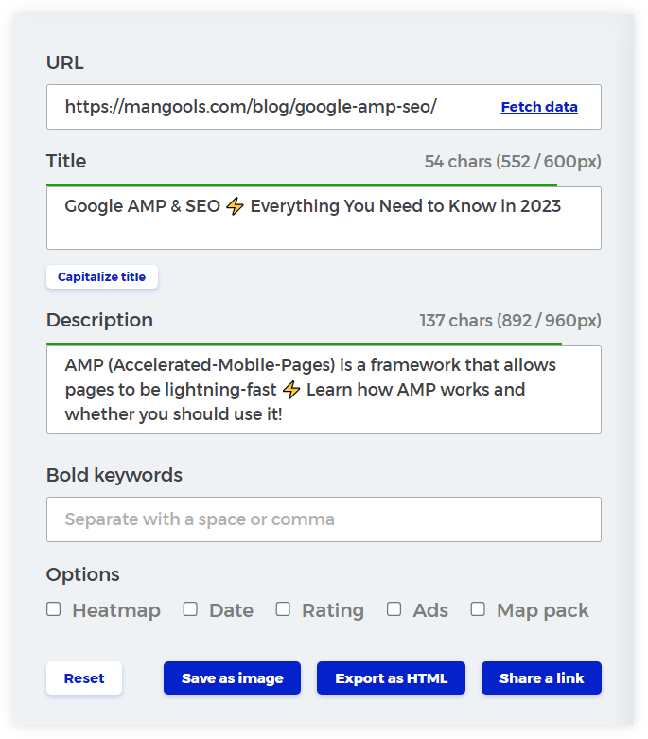648x739 pixels.
Task: Toggle the Rating checkbox
Action: click(283, 609)
